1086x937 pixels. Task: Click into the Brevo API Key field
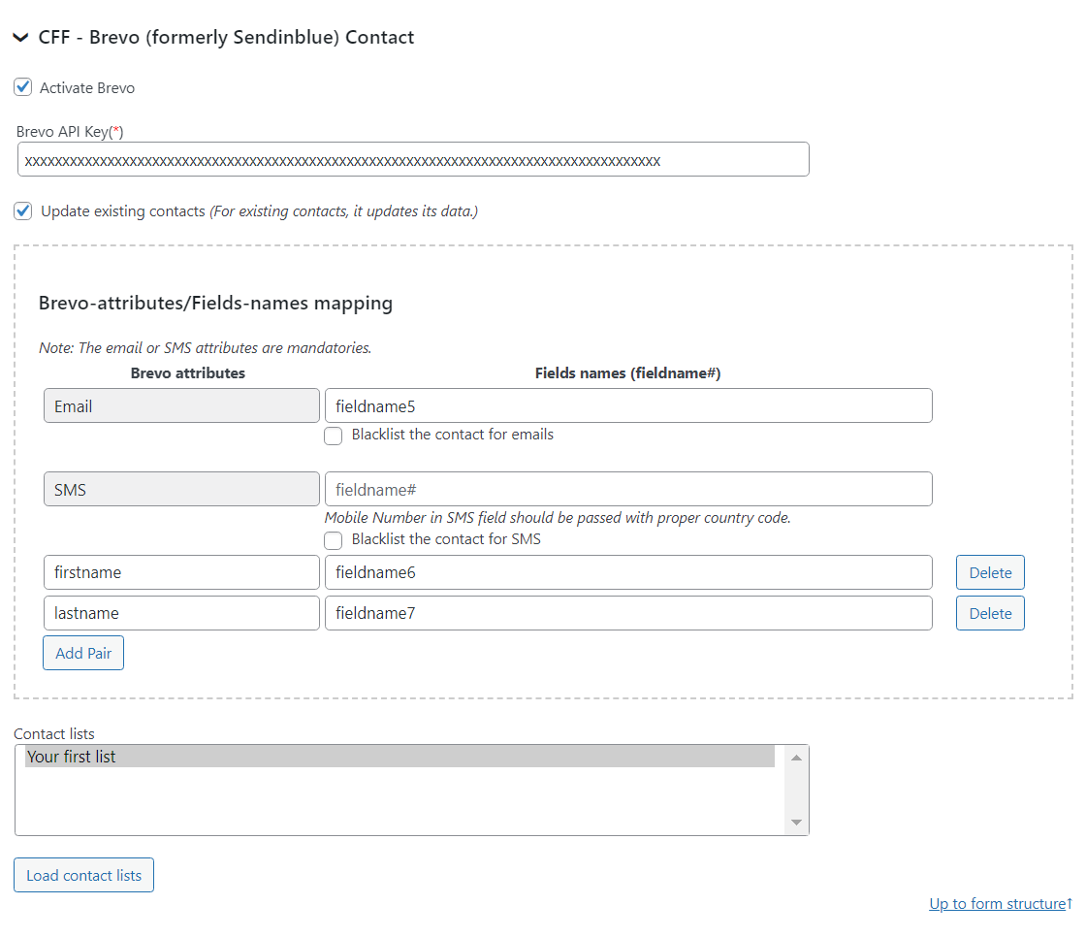[413, 159]
